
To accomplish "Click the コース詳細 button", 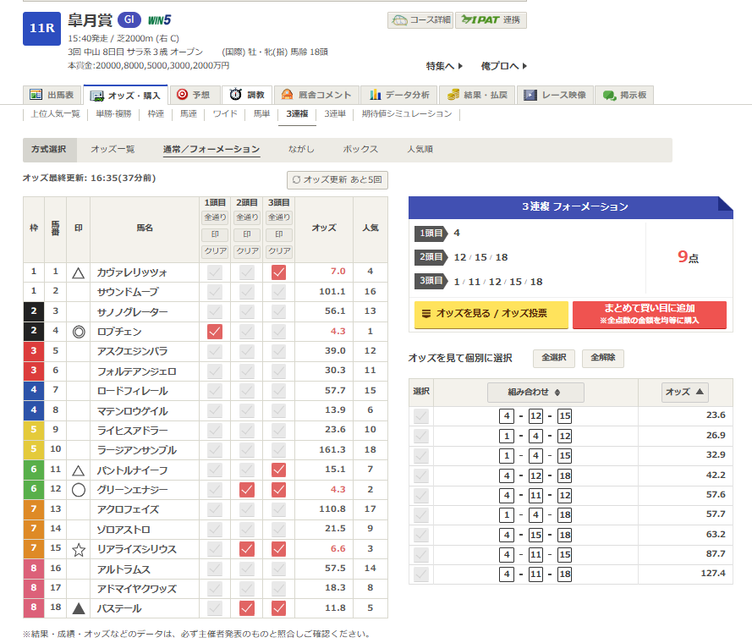I will click(x=420, y=20).
